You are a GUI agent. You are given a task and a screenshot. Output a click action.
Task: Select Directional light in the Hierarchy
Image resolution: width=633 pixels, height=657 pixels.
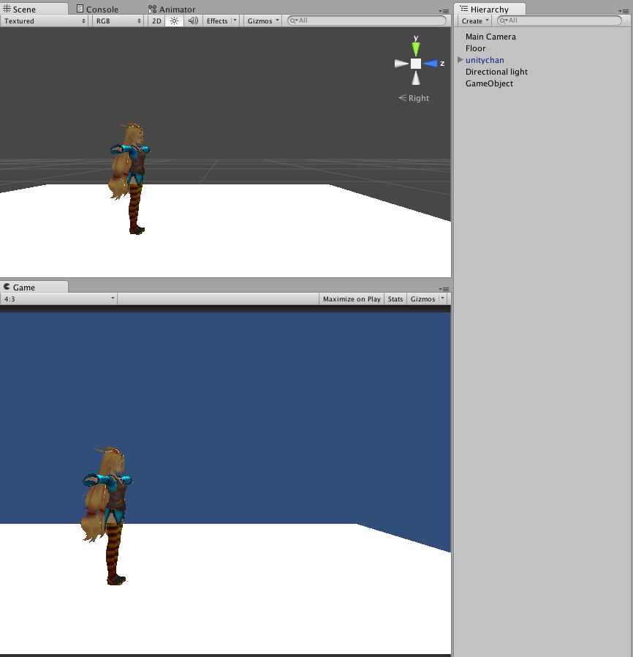(x=496, y=72)
